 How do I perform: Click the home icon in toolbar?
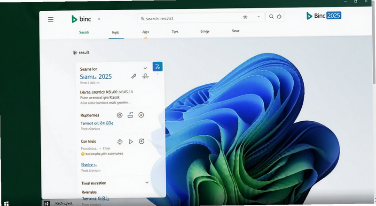[x=279, y=16]
